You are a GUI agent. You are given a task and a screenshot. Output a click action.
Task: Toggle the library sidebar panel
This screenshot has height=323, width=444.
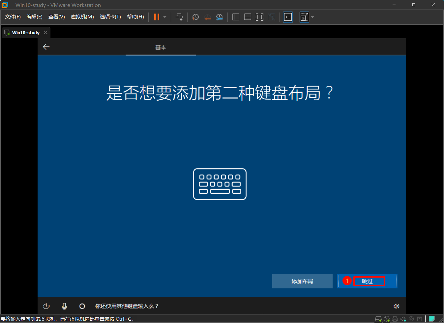tap(236, 17)
